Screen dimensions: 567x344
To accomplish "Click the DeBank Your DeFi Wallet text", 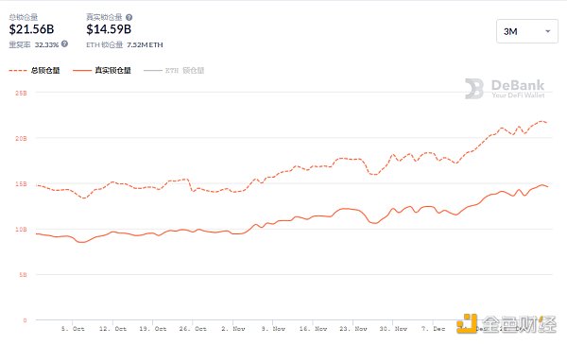I will pos(518,89).
